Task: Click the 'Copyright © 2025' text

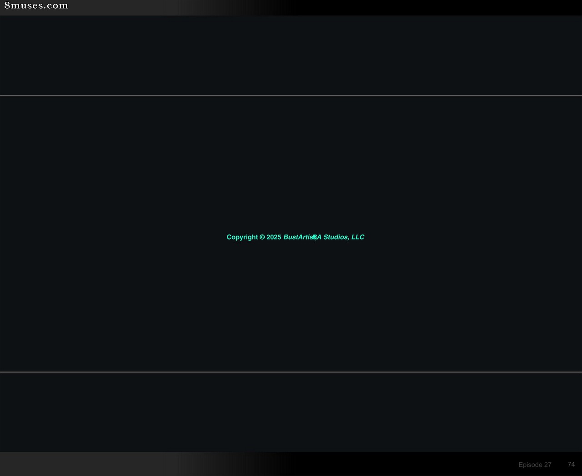Action: (x=254, y=237)
